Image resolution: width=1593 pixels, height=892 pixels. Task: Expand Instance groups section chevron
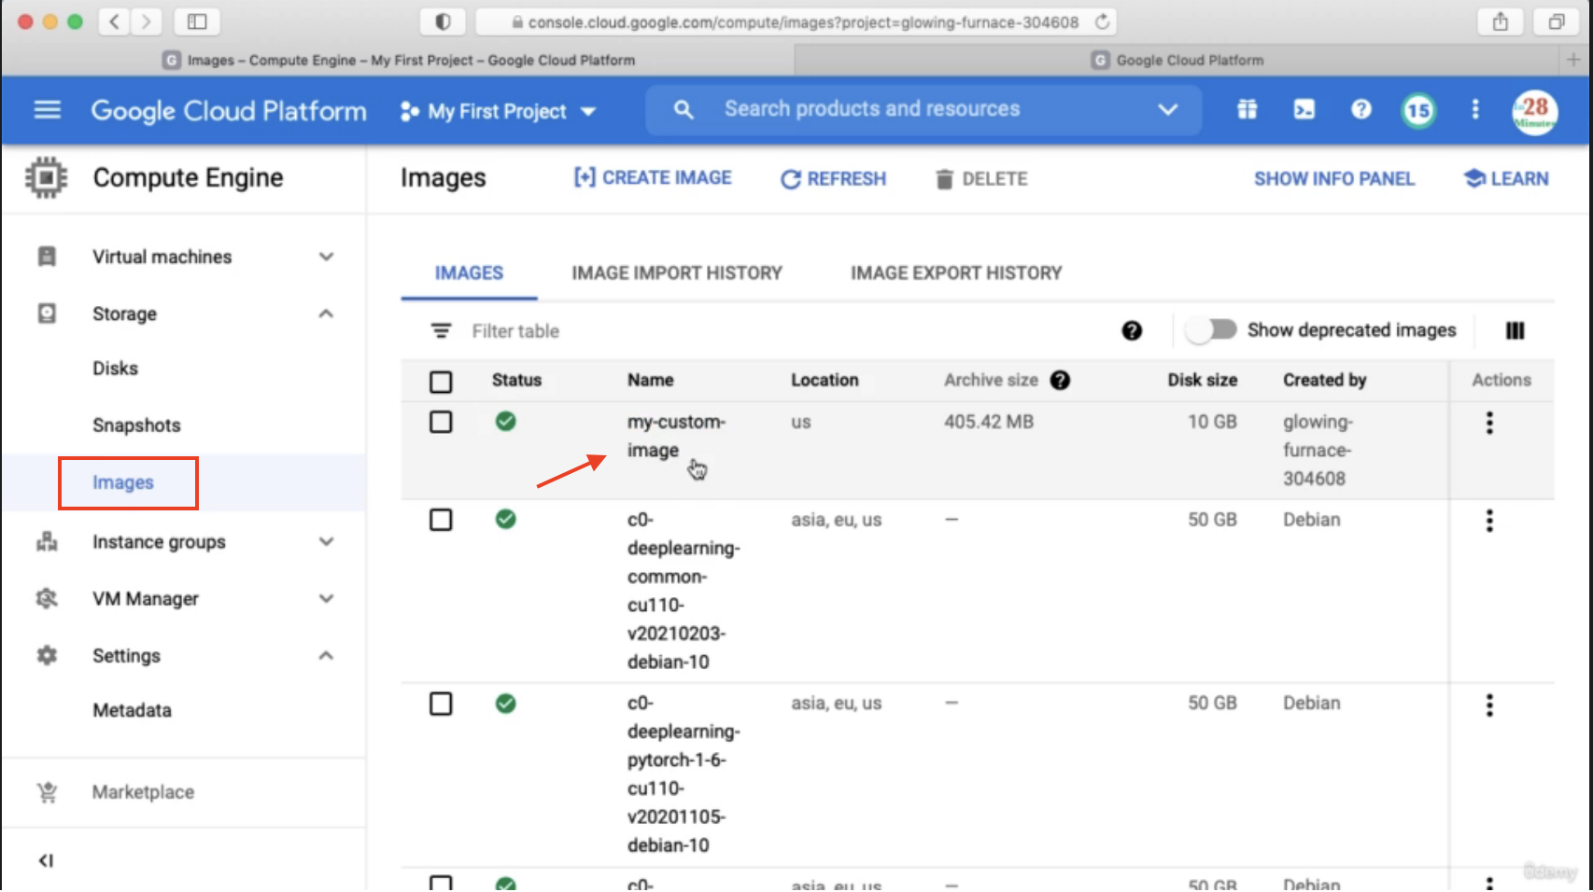[x=326, y=542]
